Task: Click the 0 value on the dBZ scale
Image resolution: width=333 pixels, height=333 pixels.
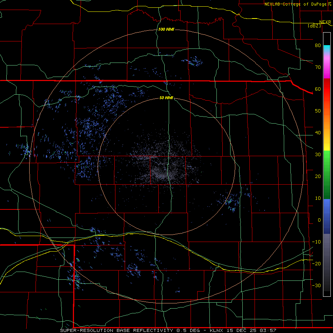Action: pos(319,220)
